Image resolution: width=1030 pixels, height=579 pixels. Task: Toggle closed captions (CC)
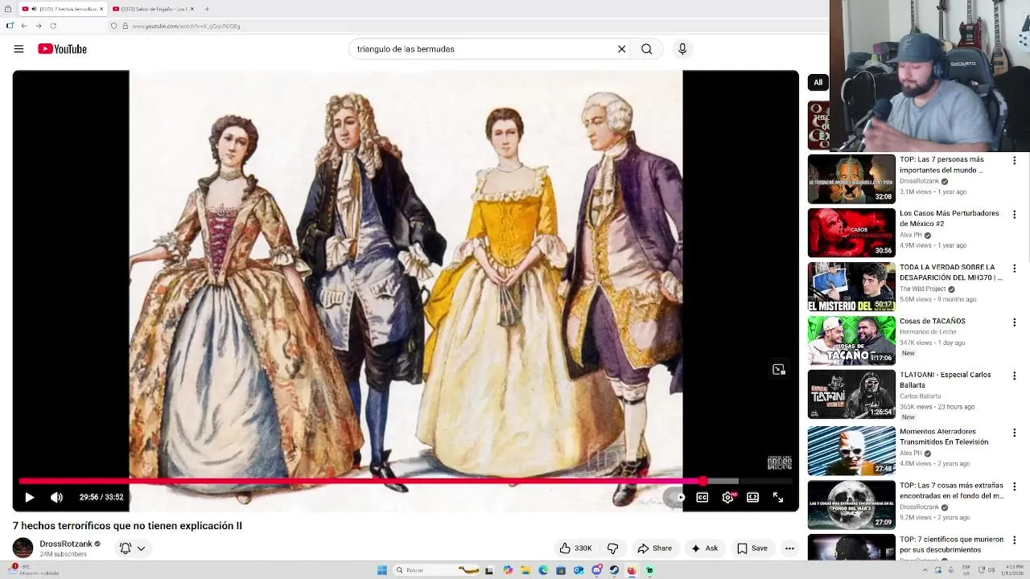(x=702, y=497)
